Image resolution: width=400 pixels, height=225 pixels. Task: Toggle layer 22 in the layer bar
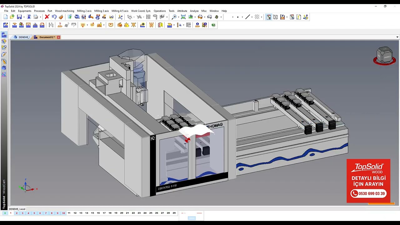[x=133, y=213]
